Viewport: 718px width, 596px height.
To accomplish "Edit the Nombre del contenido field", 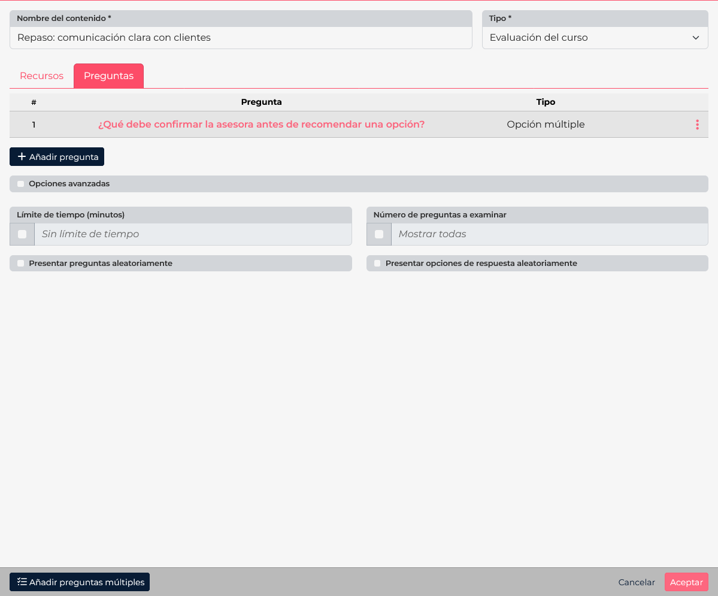I will (x=241, y=38).
